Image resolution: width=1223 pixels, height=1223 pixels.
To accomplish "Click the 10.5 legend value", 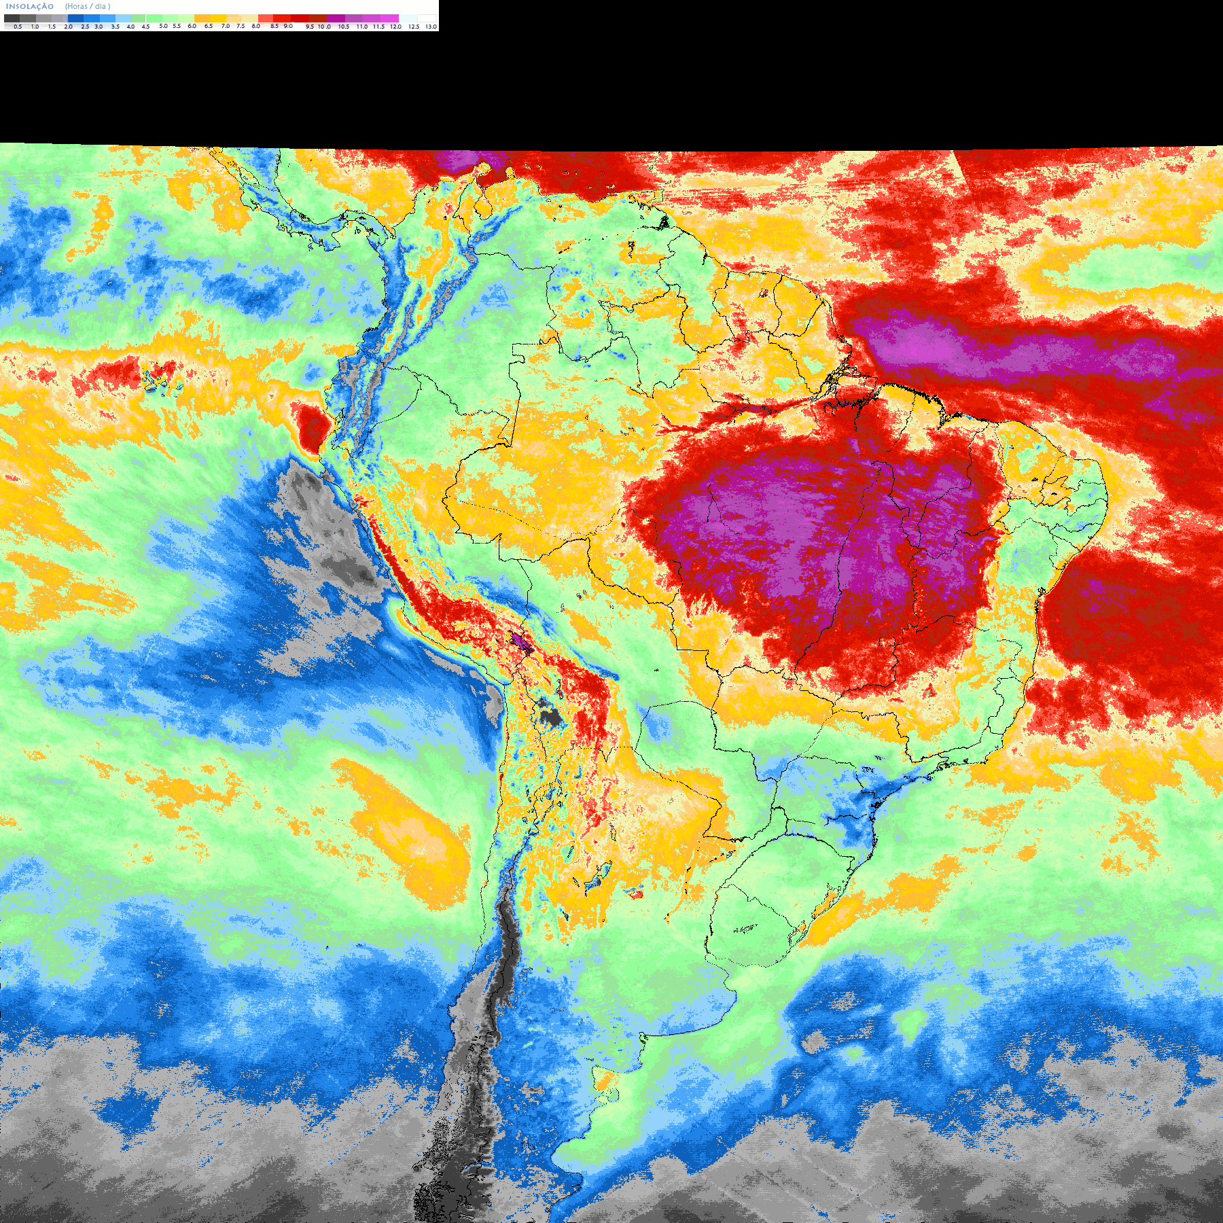I will (x=344, y=26).
